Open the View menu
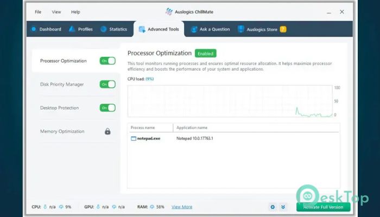The height and width of the screenshot is (217, 380). click(56, 12)
